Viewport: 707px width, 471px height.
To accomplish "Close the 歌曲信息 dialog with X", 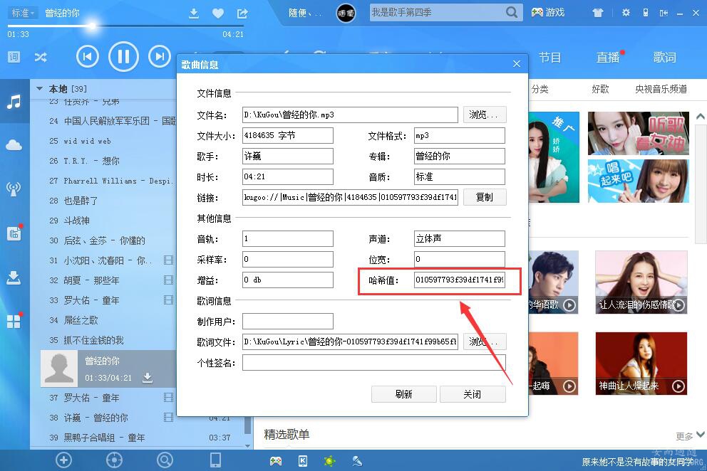I will 517,64.
